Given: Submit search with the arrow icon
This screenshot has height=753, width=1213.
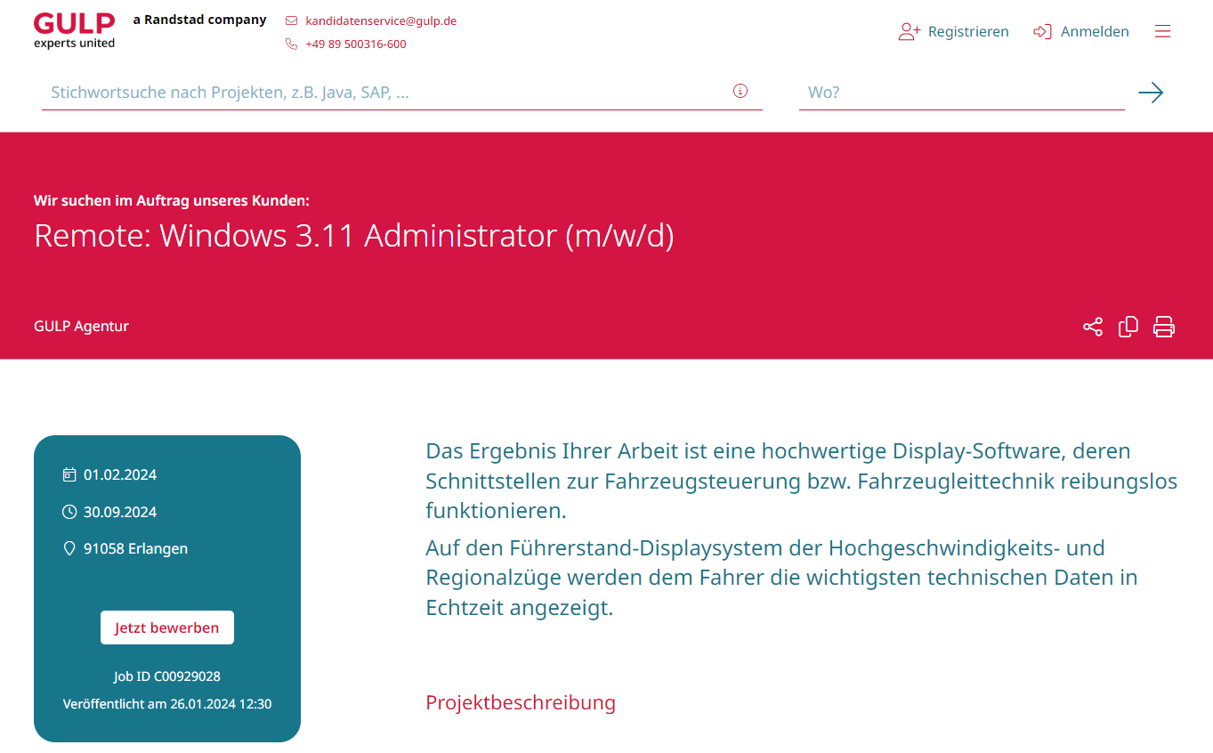Looking at the screenshot, I should (x=1150, y=93).
